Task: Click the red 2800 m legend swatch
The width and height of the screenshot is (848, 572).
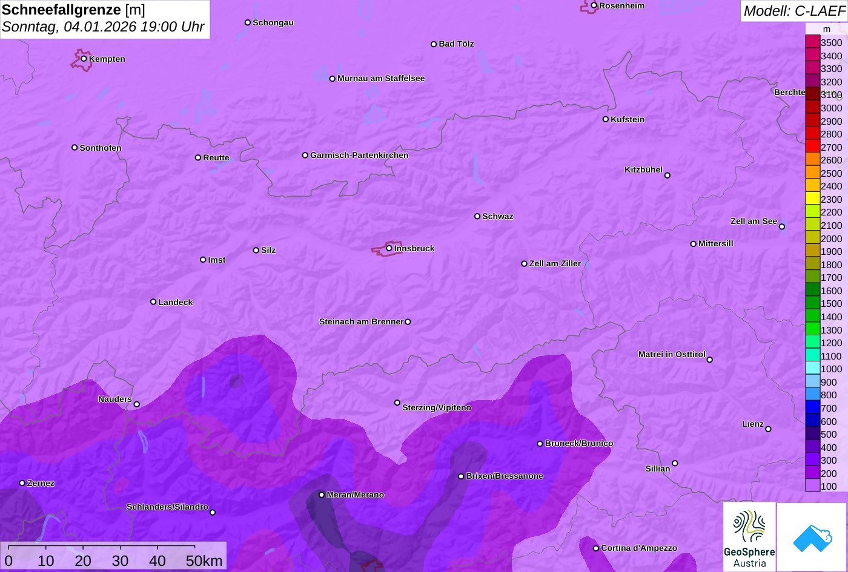Action: (x=812, y=133)
